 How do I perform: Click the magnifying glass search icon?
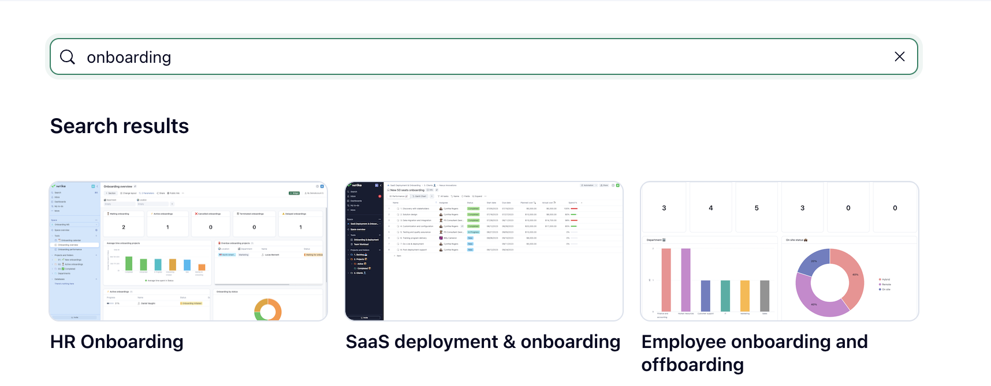click(68, 57)
